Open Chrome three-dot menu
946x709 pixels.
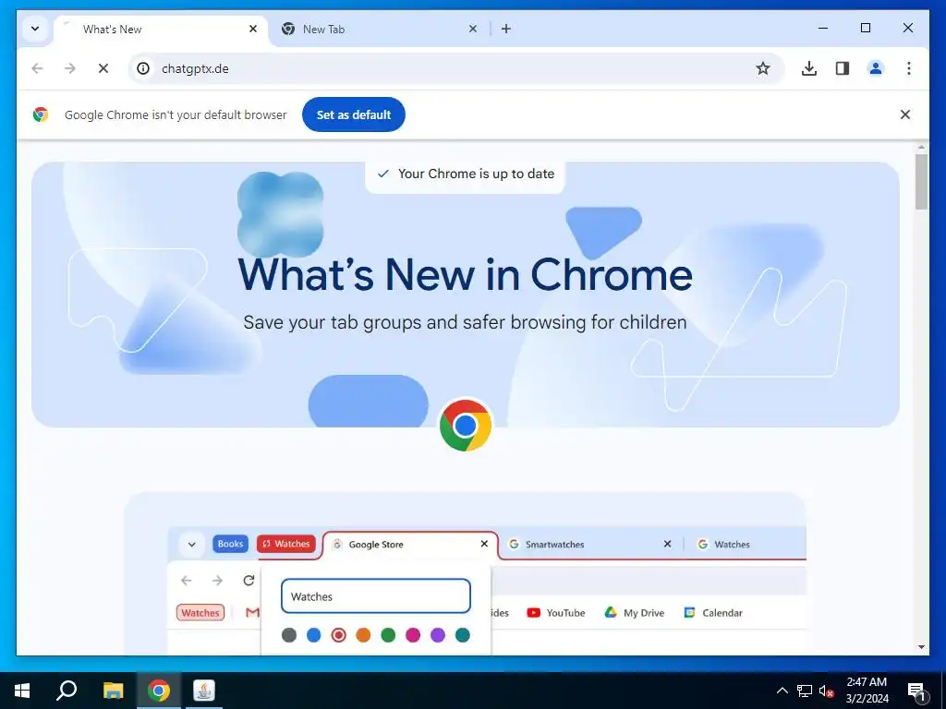(909, 68)
